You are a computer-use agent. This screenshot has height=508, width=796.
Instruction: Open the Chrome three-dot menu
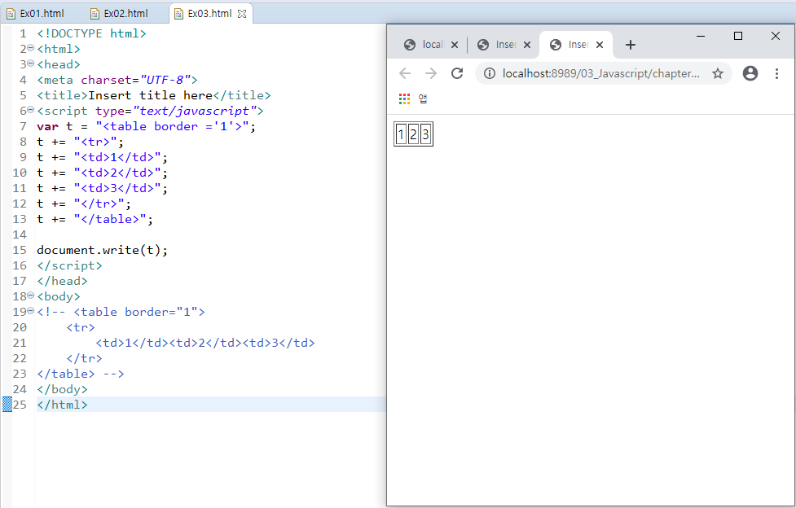(776, 73)
